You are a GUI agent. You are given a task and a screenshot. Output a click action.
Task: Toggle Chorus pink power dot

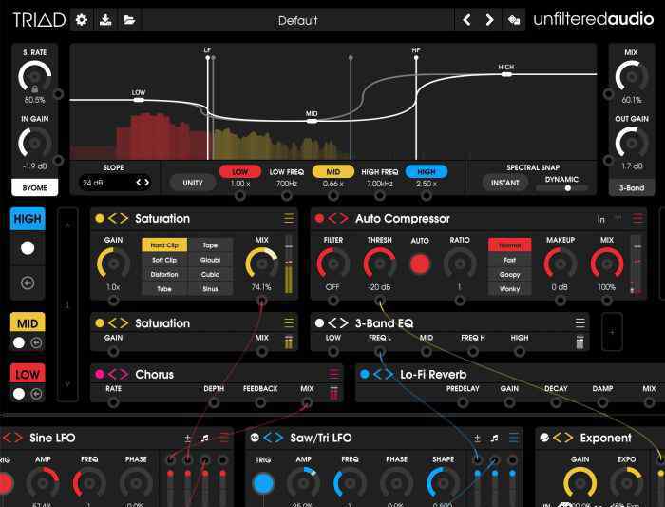coord(100,374)
